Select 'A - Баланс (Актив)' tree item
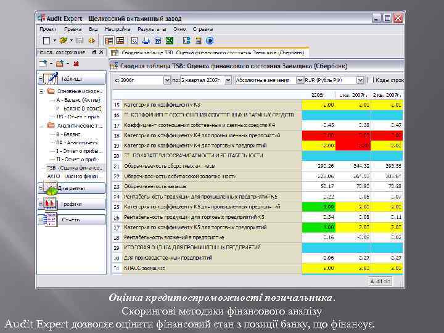 (x=78, y=100)
